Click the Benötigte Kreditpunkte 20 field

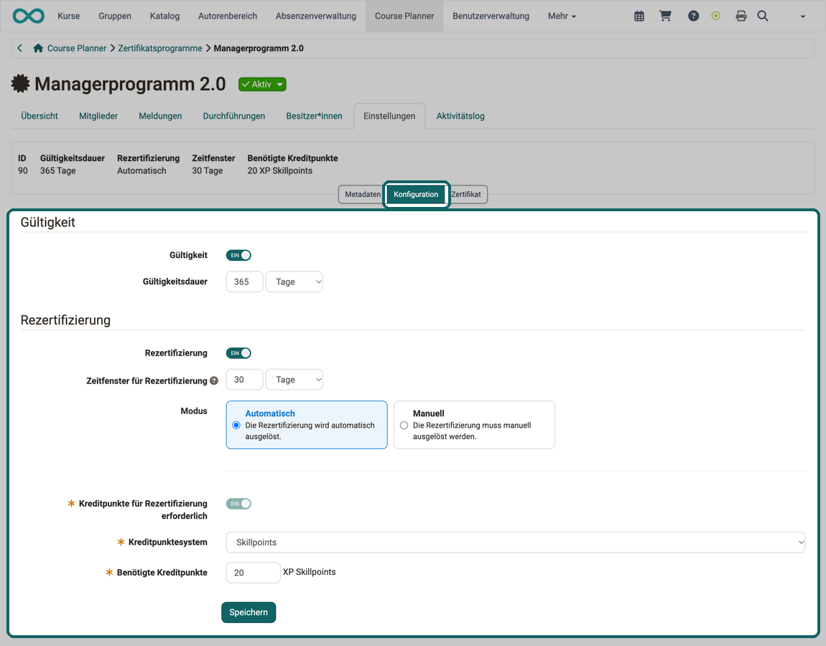(x=254, y=573)
